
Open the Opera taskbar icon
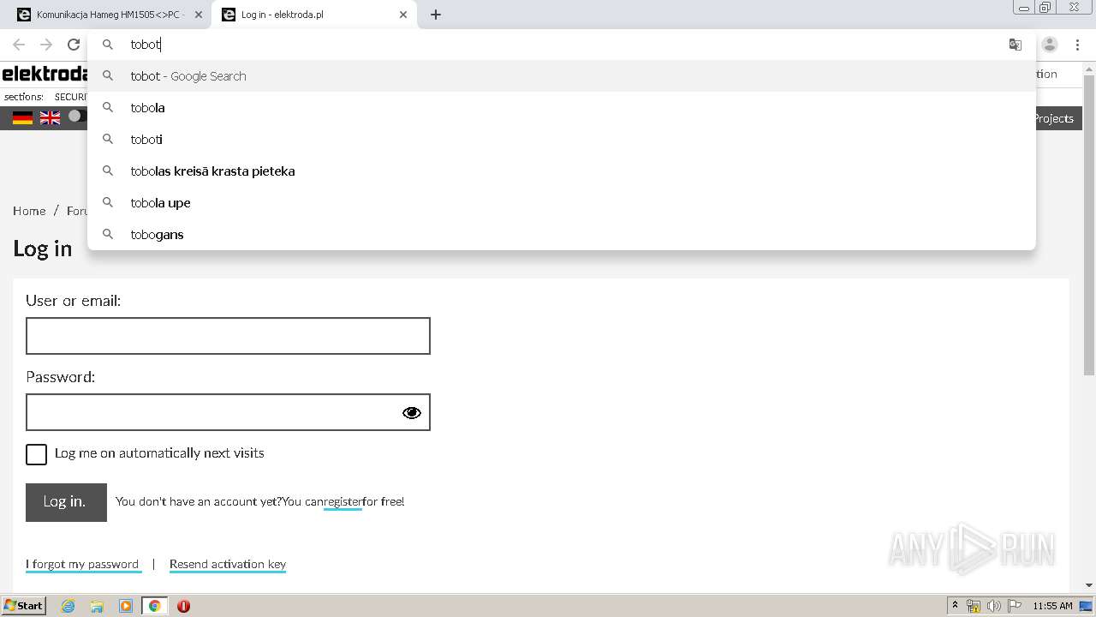183,606
